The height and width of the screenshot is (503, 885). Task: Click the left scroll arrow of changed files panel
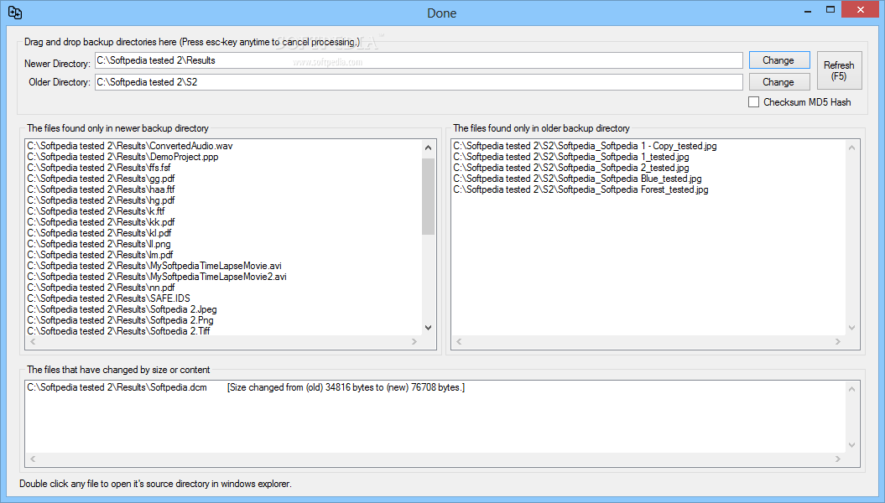32,459
